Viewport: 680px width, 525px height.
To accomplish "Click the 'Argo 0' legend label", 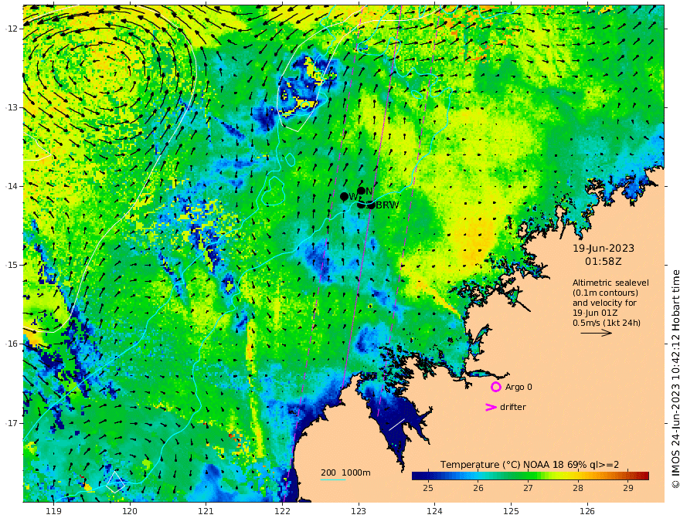I will [518, 387].
